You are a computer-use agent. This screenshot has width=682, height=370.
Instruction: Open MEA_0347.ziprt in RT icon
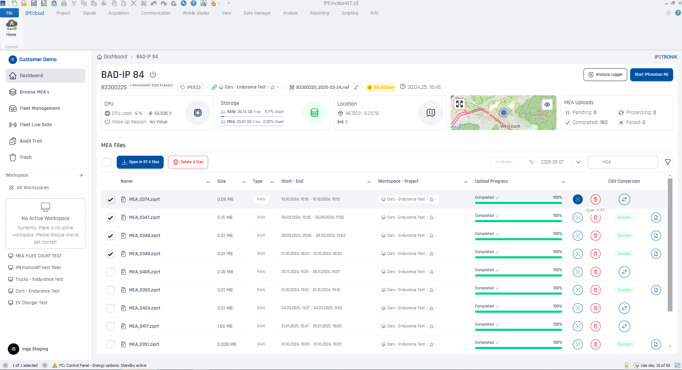[577, 218]
